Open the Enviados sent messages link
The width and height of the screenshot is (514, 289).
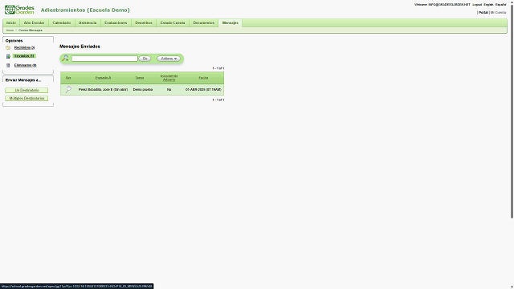coord(25,56)
